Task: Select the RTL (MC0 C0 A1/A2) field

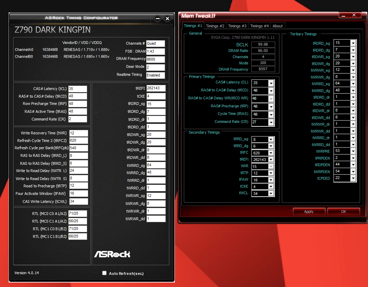Action: (78, 214)
